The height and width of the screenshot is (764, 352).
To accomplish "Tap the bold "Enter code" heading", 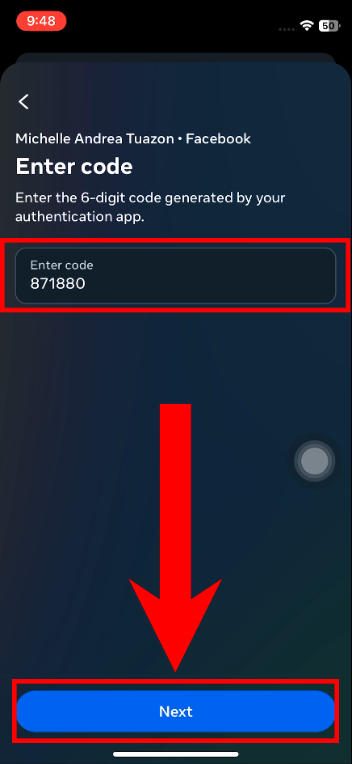I will 74,167.
